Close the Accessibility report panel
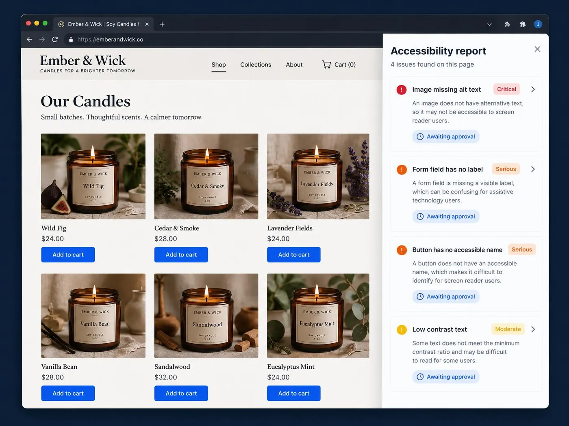The image size is (569, 426). [537, 49]
